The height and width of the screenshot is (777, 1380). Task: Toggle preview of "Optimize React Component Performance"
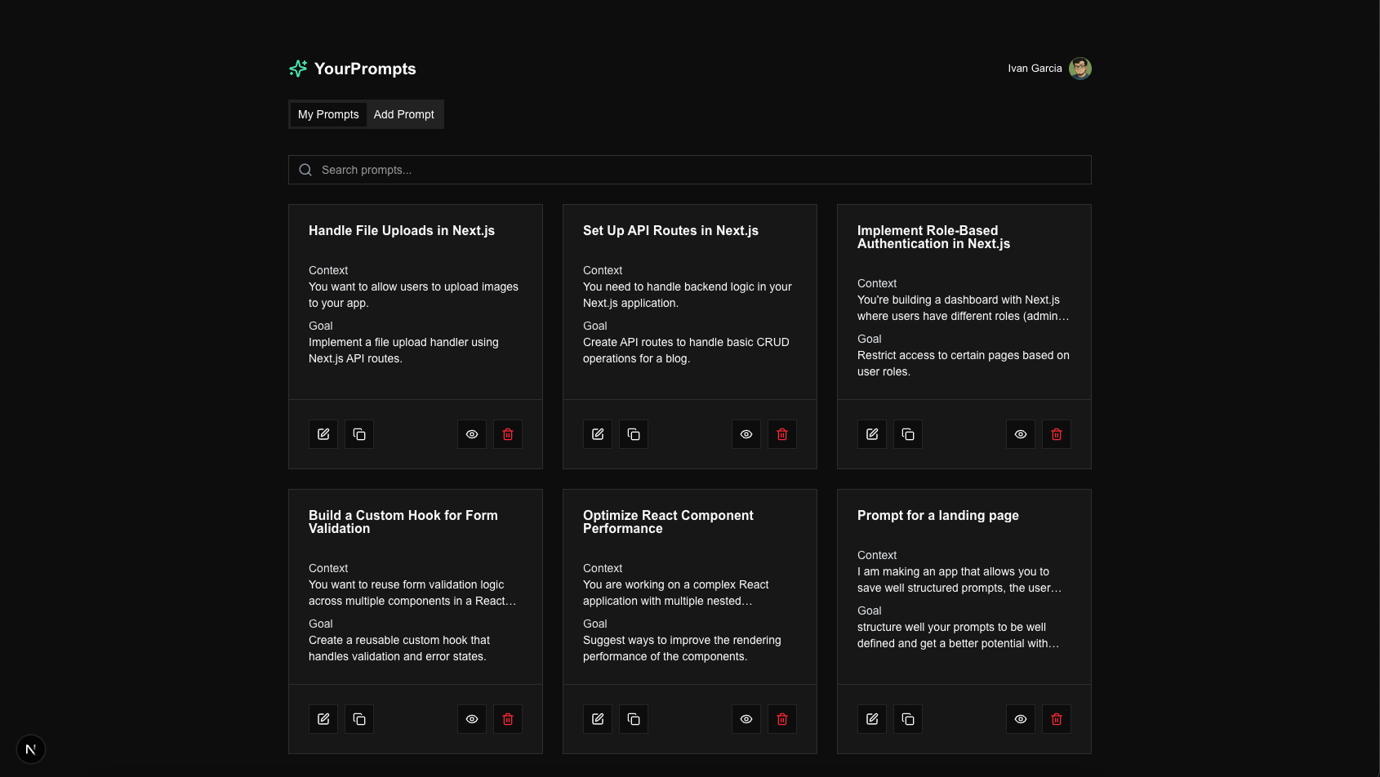pos(746,718)
